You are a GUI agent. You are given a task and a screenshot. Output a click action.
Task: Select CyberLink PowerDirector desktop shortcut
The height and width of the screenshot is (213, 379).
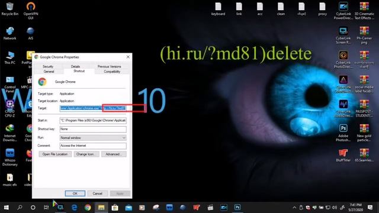point(343,11)
